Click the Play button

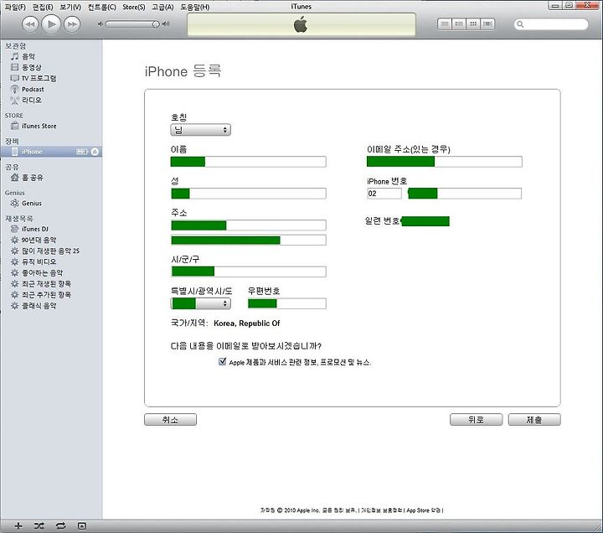point(51,24)
